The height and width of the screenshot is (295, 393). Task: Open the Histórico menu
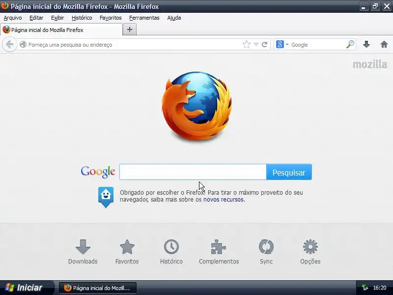coord(82,18)
